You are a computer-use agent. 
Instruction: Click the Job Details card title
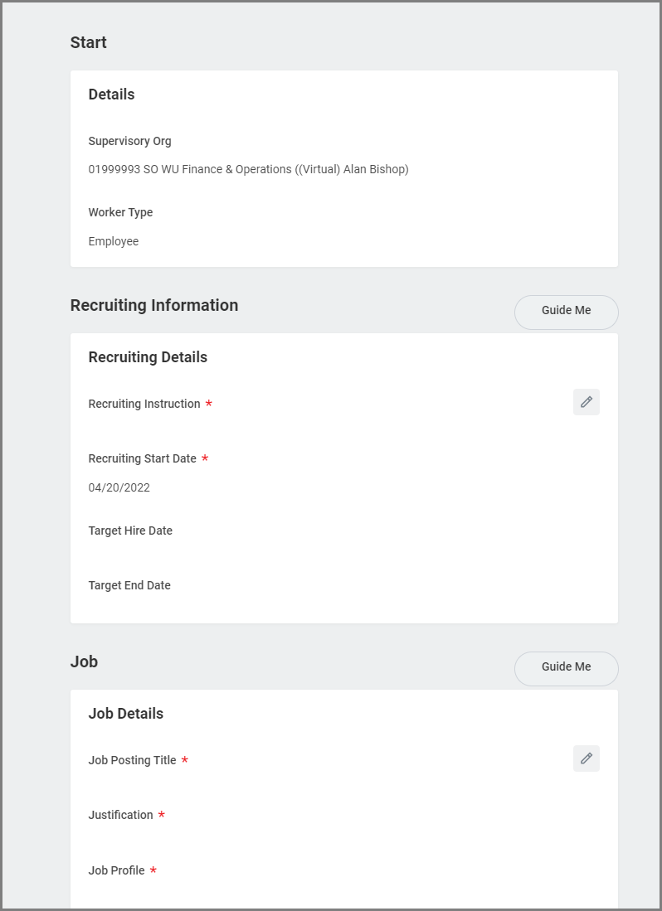click(x=126, y=714)
